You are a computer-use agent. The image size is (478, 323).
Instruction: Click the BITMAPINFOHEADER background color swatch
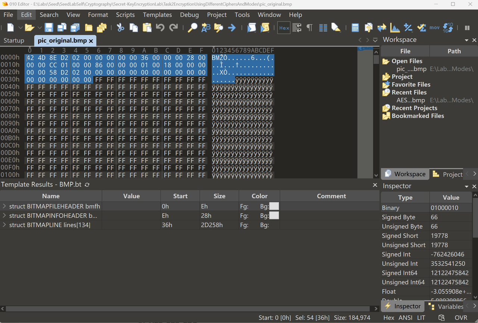[274, 216]
